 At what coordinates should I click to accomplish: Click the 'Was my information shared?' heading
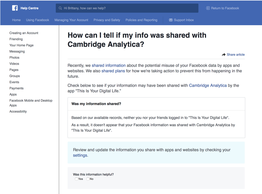point(96,104)
